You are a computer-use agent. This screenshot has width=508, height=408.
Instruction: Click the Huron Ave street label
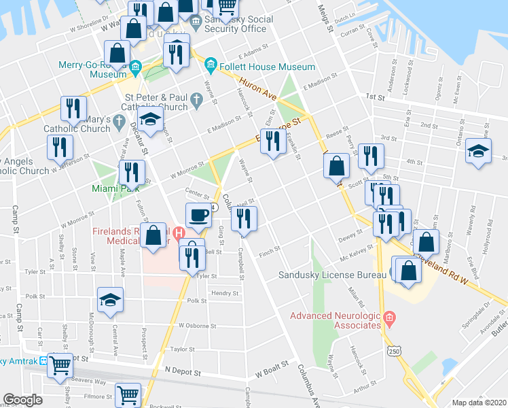pyautogui.click(x=257, y=89)
